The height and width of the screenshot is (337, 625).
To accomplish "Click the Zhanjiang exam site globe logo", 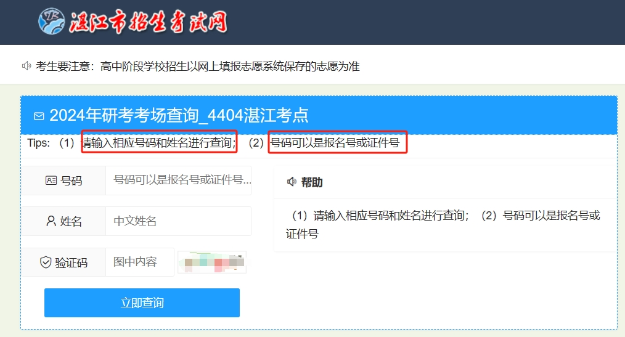I will (x=51, y=21).
